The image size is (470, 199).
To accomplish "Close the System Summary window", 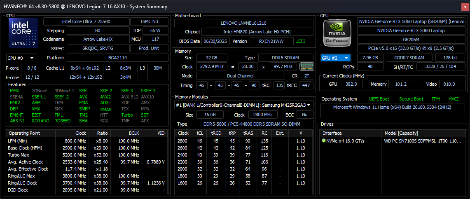I will click(x=464, y=7).
